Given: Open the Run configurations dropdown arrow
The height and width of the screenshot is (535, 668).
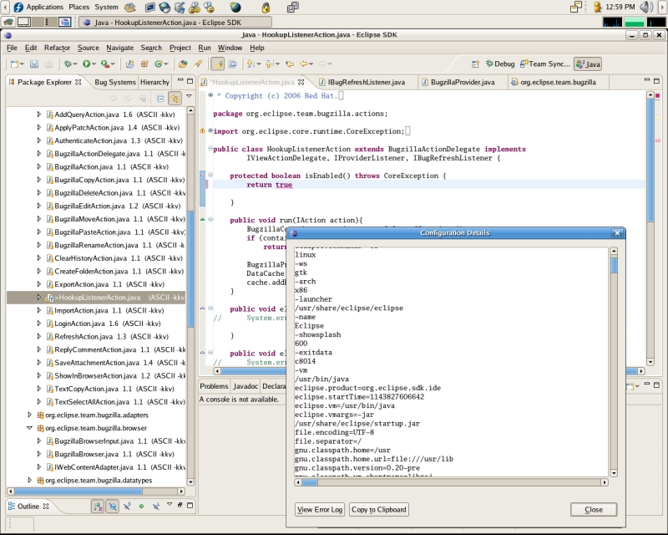Looking at the screenshot, I should [x=94, y=64].
